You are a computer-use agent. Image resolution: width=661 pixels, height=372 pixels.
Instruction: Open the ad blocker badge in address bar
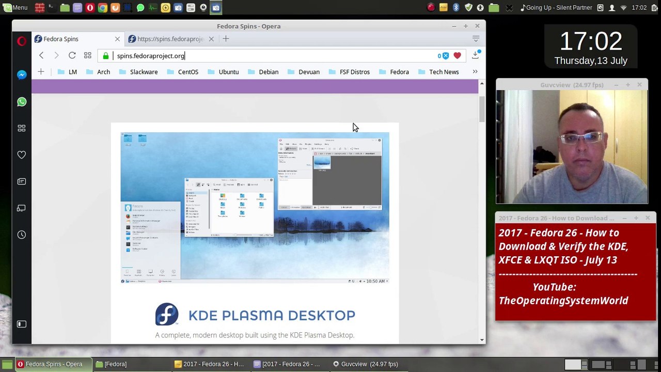pyautogui.click(x=443, y=56)
